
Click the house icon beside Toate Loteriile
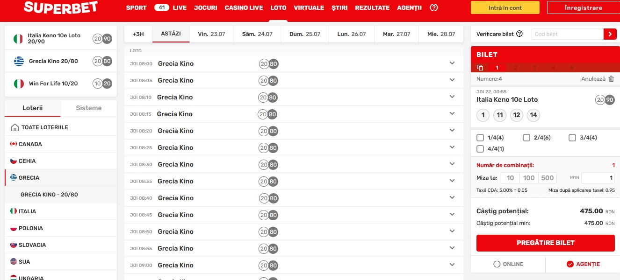[x=15, y=127]
